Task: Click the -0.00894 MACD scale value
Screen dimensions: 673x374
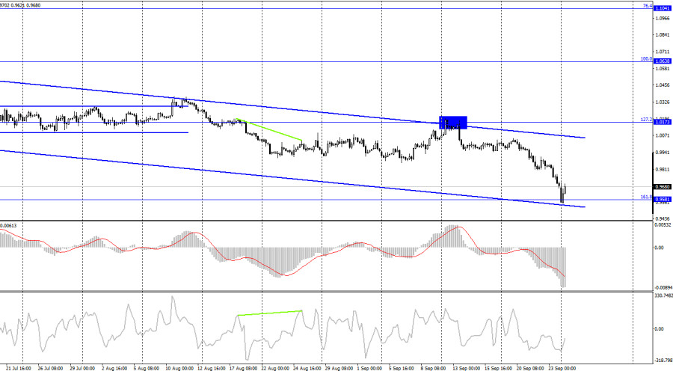Action: click(x=663, y=288)
